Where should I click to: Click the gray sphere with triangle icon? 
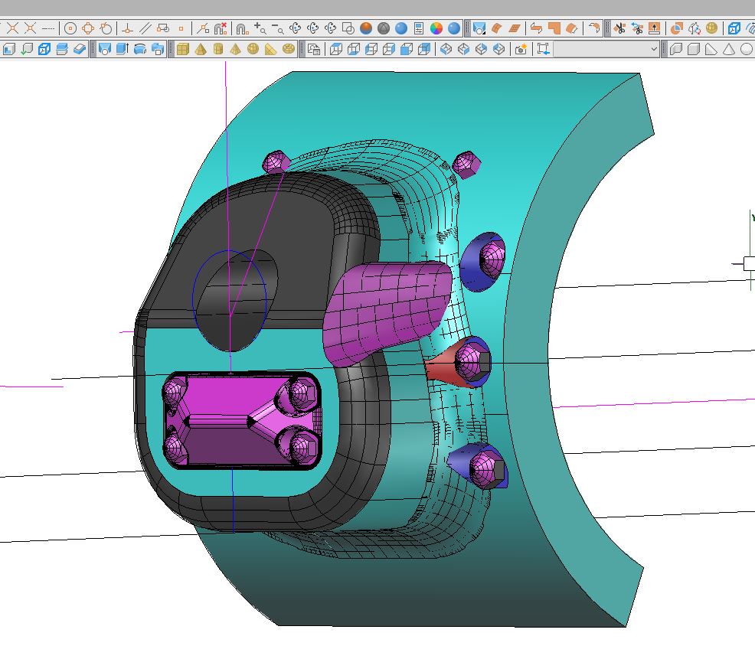384,29
